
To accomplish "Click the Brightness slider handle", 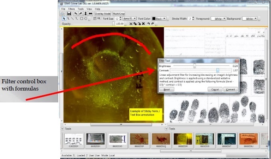I will coord(195,66).
